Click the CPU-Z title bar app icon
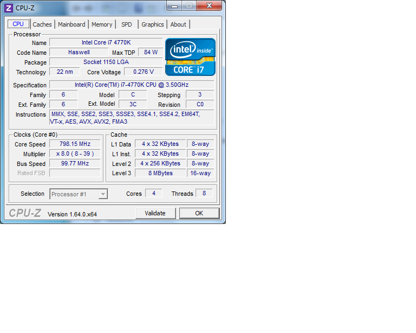The width and height of the screenshot is (416, 333). click(x=9, y=8)
